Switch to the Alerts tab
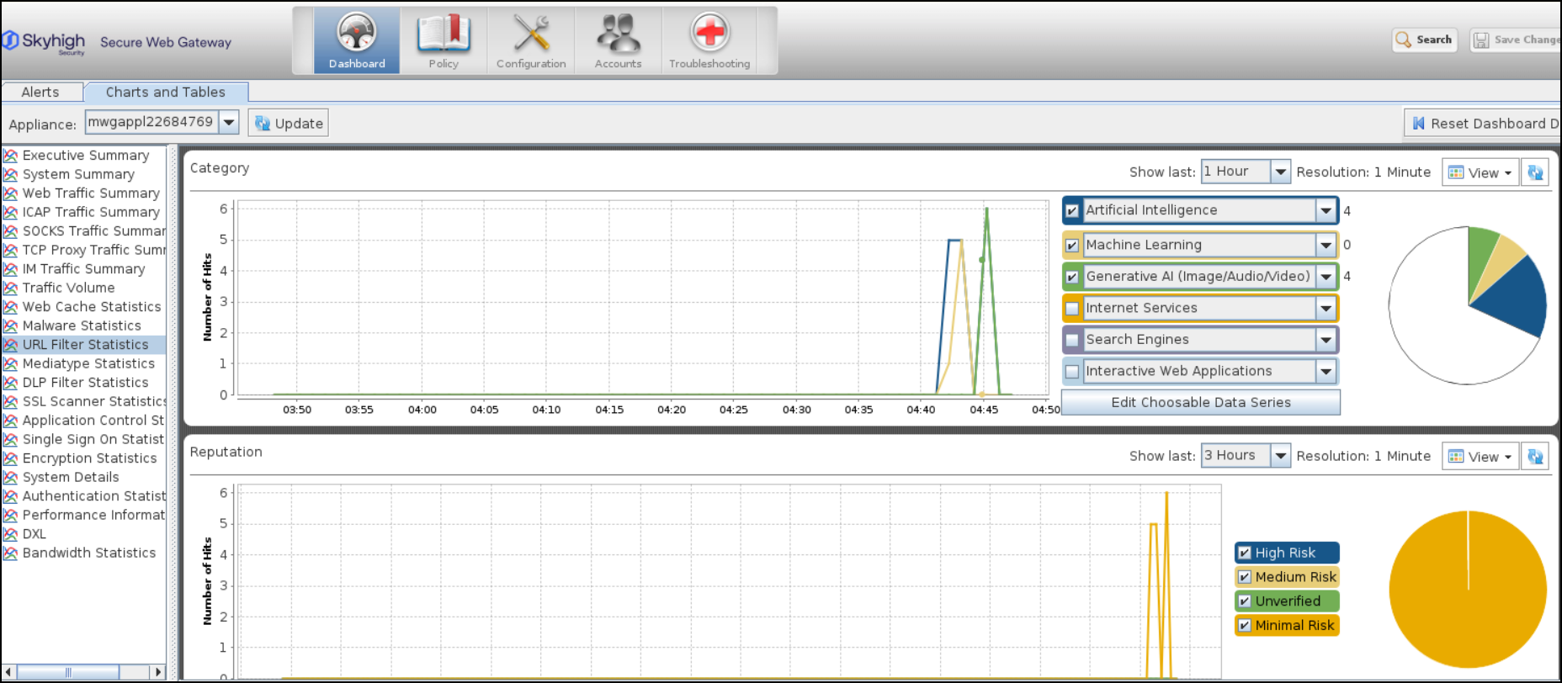The width and height of the screenshot is (1562, 683). [x=40, y=93]
